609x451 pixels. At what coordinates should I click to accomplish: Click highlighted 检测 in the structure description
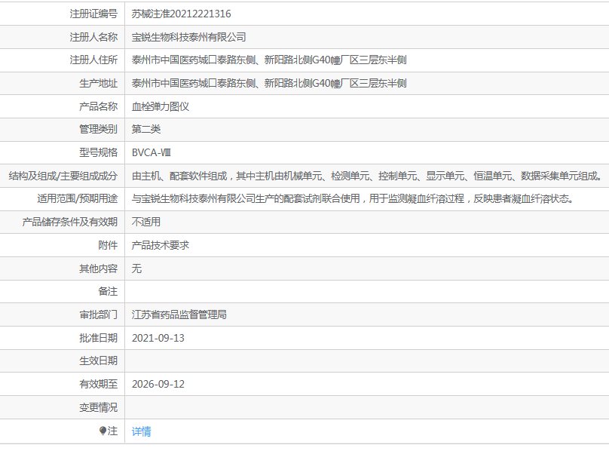341,176
